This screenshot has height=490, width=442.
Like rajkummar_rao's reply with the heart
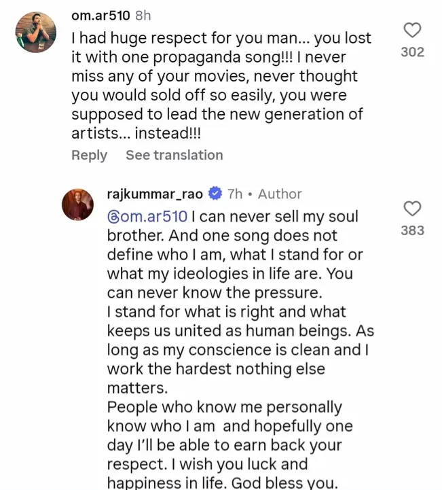412,209
